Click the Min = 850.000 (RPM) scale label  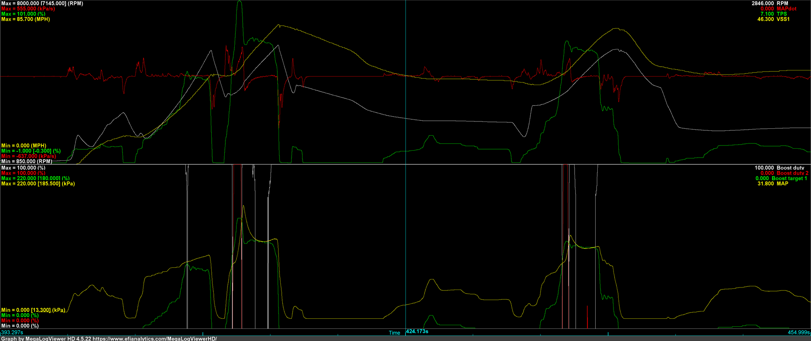coord(26,161)
